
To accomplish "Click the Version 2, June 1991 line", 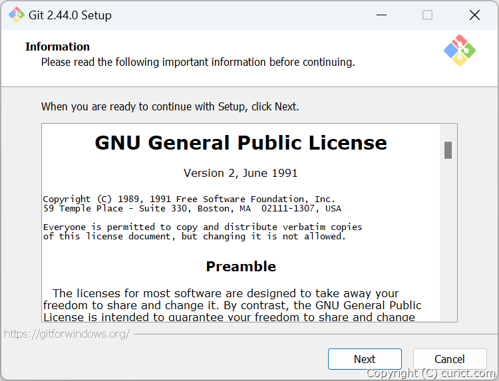I will [x=241, y=173].
